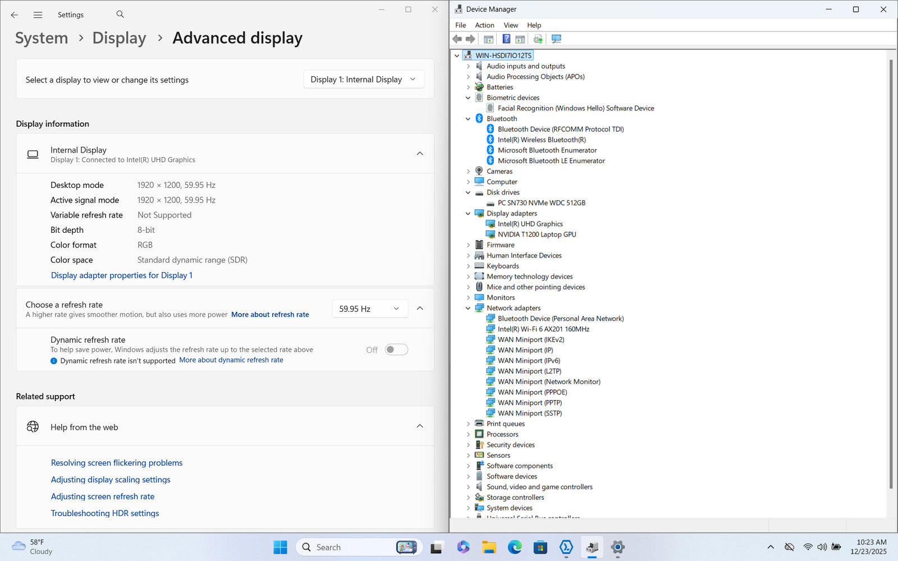Expand the Monitors node in device tree
The height and width of the screenshot is (561, 898).
pyautogui.click(x=468, y=298)
